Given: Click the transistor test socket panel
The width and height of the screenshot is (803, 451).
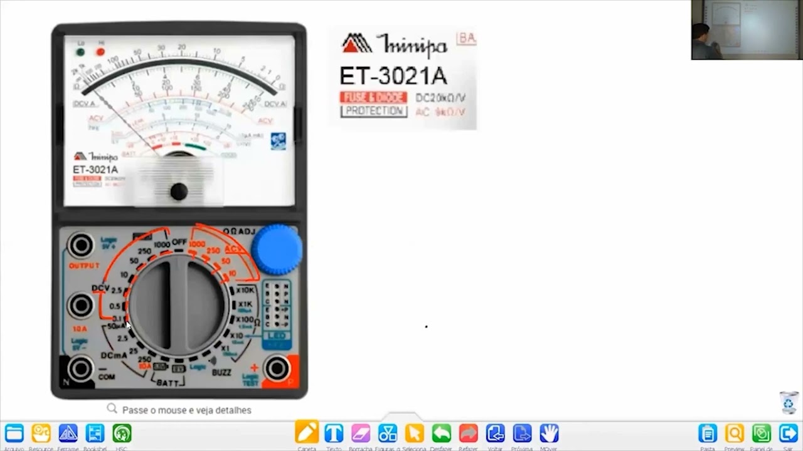Looking at the screenshot, I should (x=277, y=306).
